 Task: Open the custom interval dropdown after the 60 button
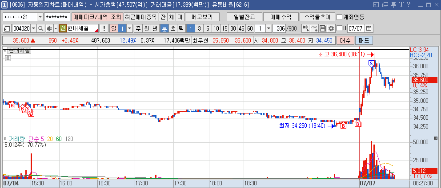(269, 28)
